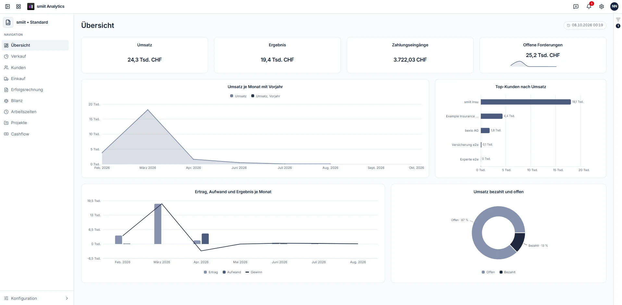The image size is (622, 305).
Task: Collapse the sidebar panel icon
Action: 7,6
